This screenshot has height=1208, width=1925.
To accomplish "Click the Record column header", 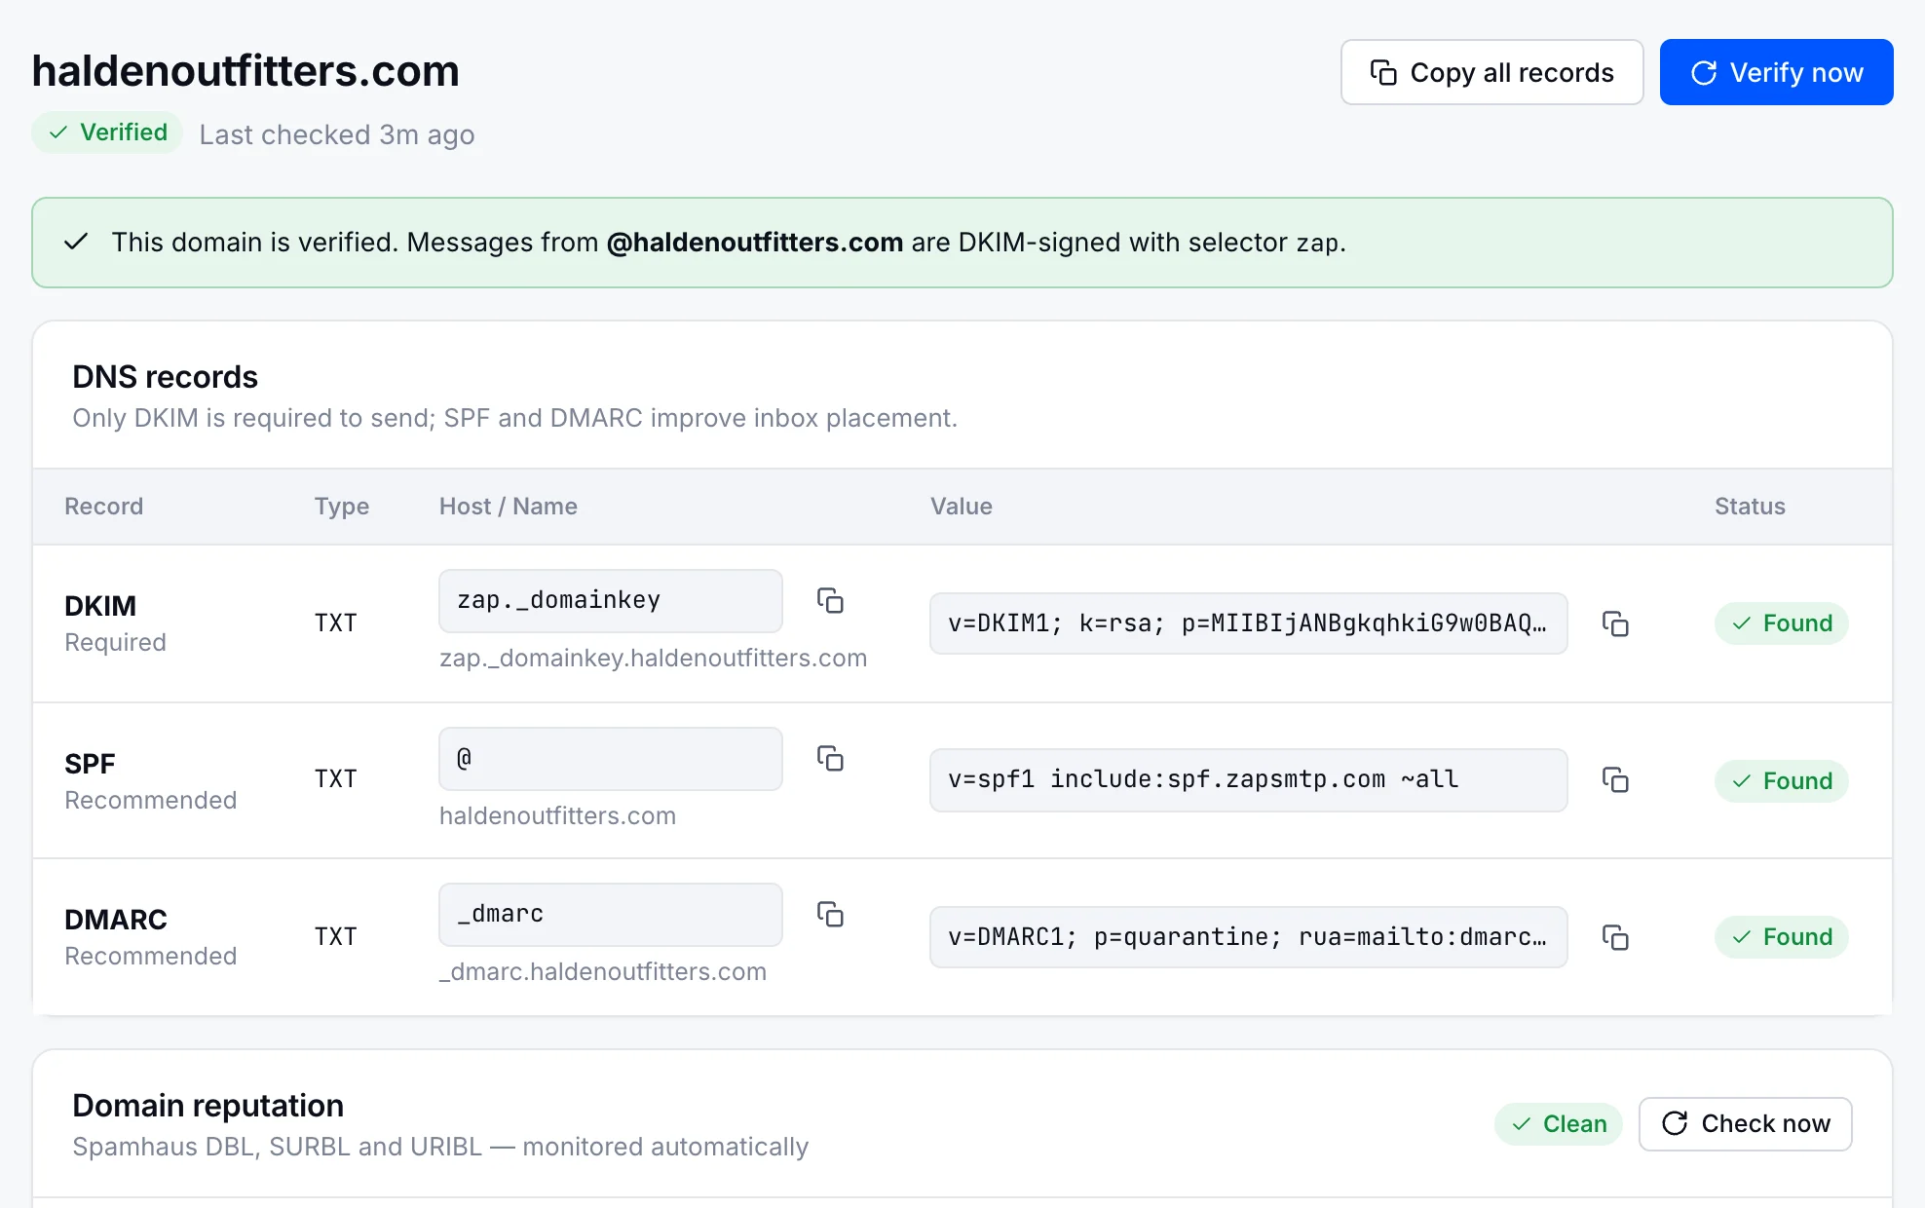I will pyautogui.click(x=103, y=507).
